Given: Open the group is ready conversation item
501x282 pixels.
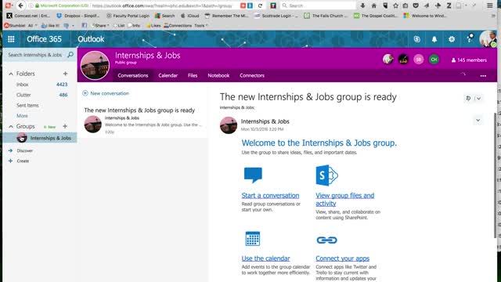Looking at the screenshot, I should click(142, 121).
